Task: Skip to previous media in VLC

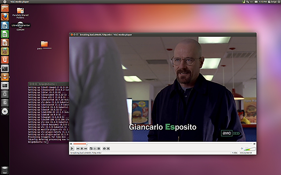Action: [x=78, y=149]
